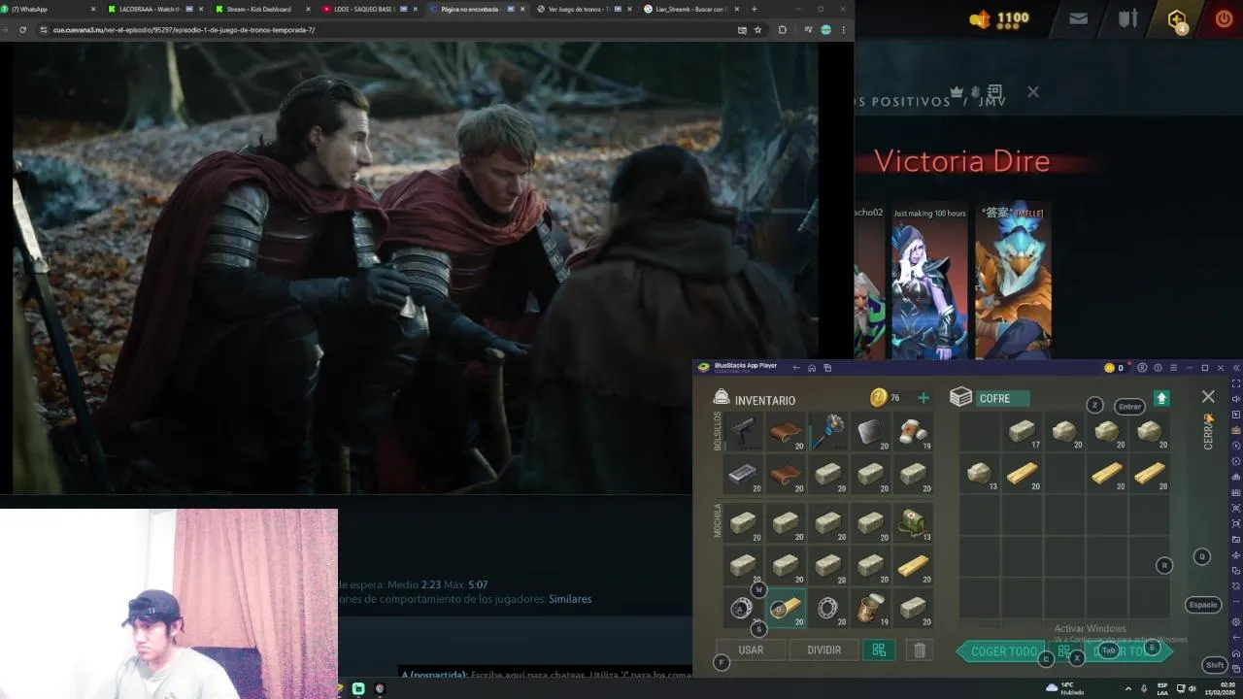Select the pistol in the pocket slots
The width and height of the screenshot is (1243, 699).
click(743, 431)
